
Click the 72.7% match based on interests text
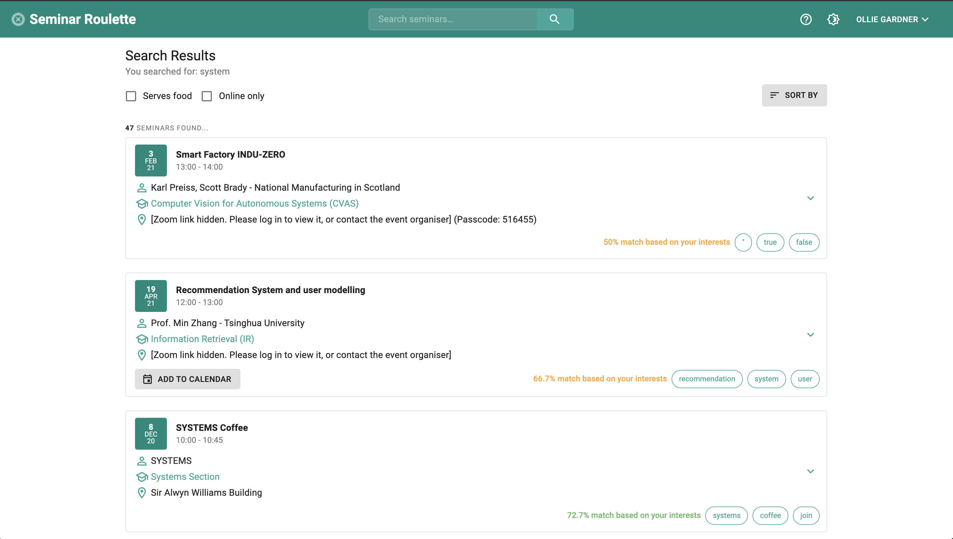point(634,516)
